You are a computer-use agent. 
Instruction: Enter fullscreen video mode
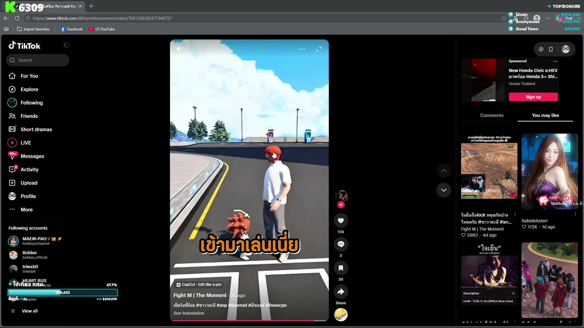(319, 49)
